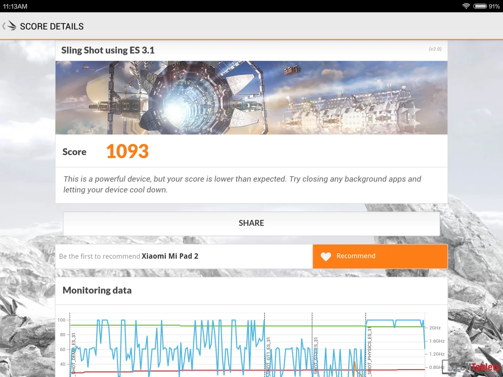Tap the Monitoring data heading
503x377 pixels.
[97, 290]
